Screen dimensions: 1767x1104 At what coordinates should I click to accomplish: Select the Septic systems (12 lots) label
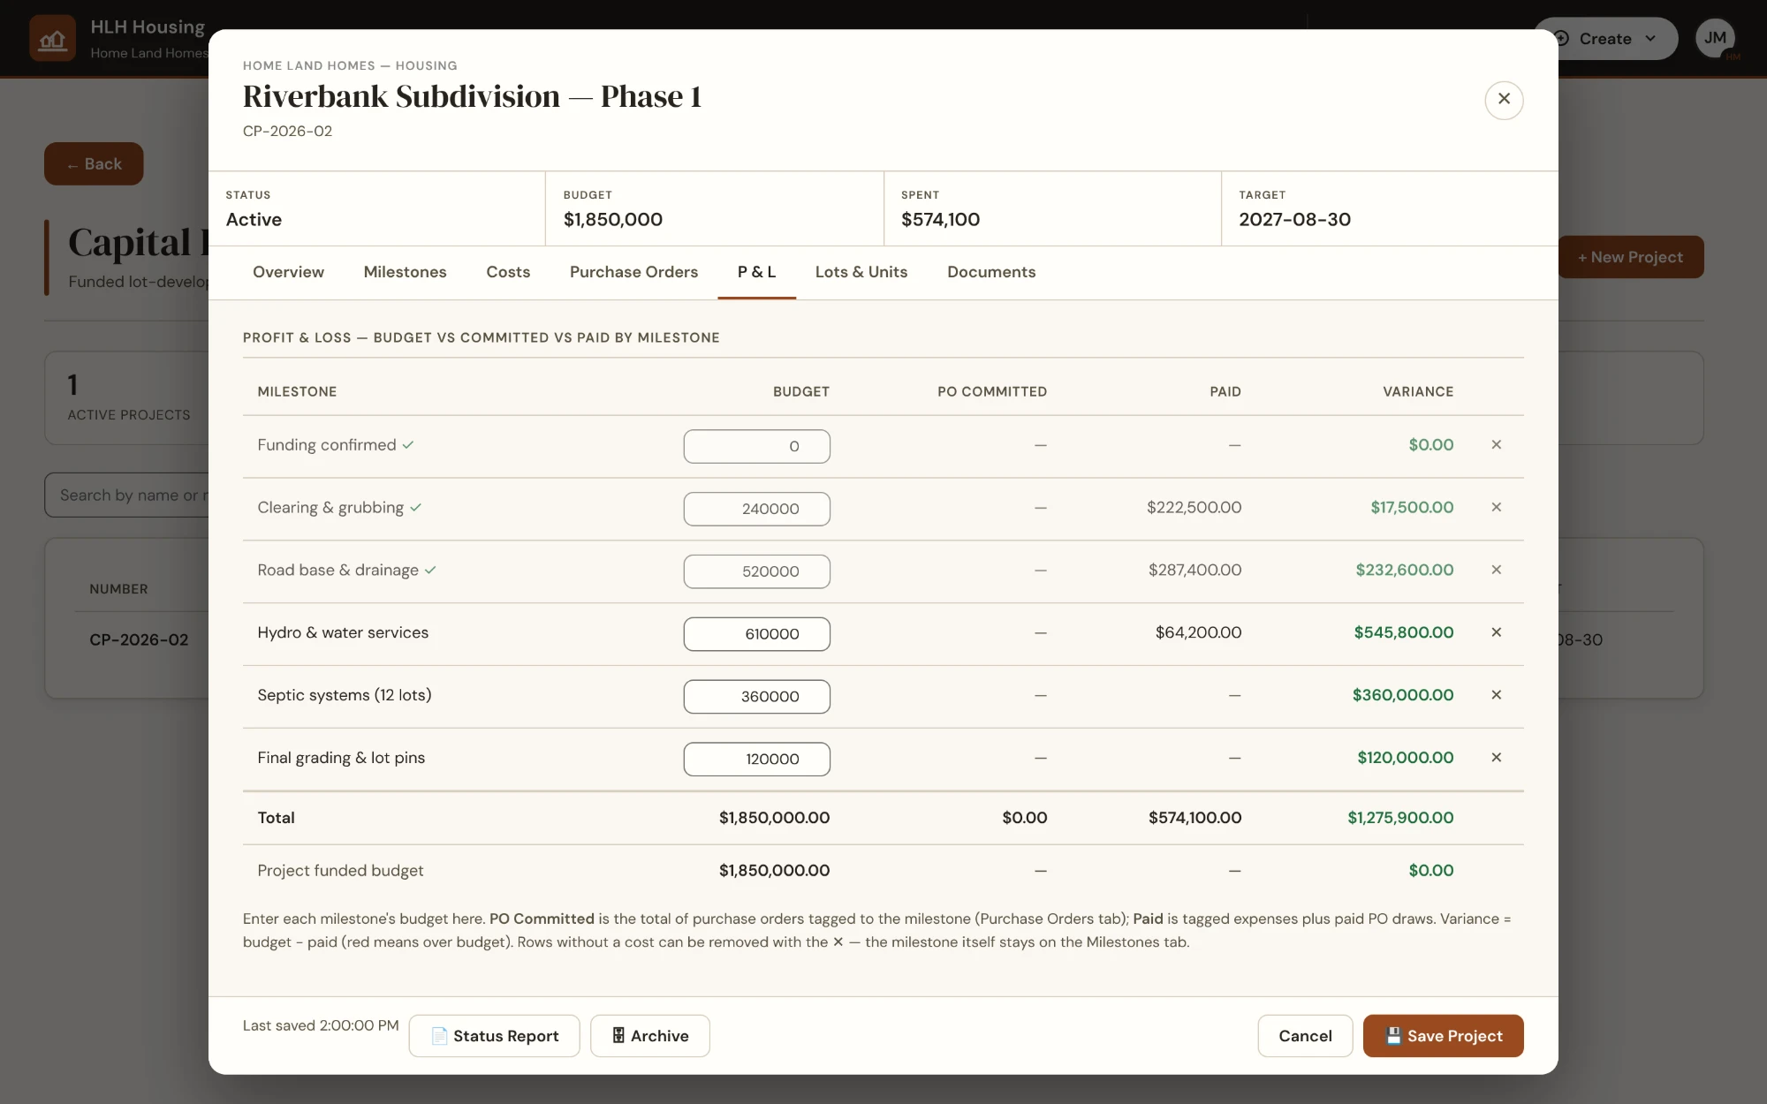coord(345,696)
